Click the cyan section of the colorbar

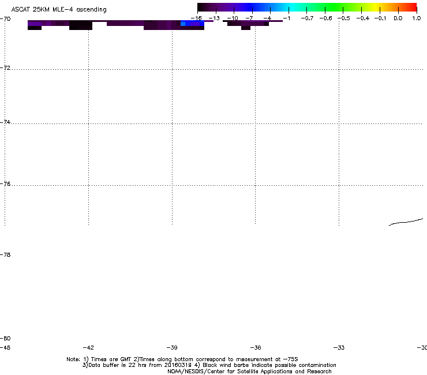(x=291, y=7)
